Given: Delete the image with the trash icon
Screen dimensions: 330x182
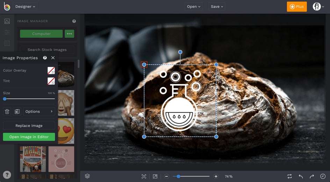Looking at the screenshot, I should coord(7,112).
